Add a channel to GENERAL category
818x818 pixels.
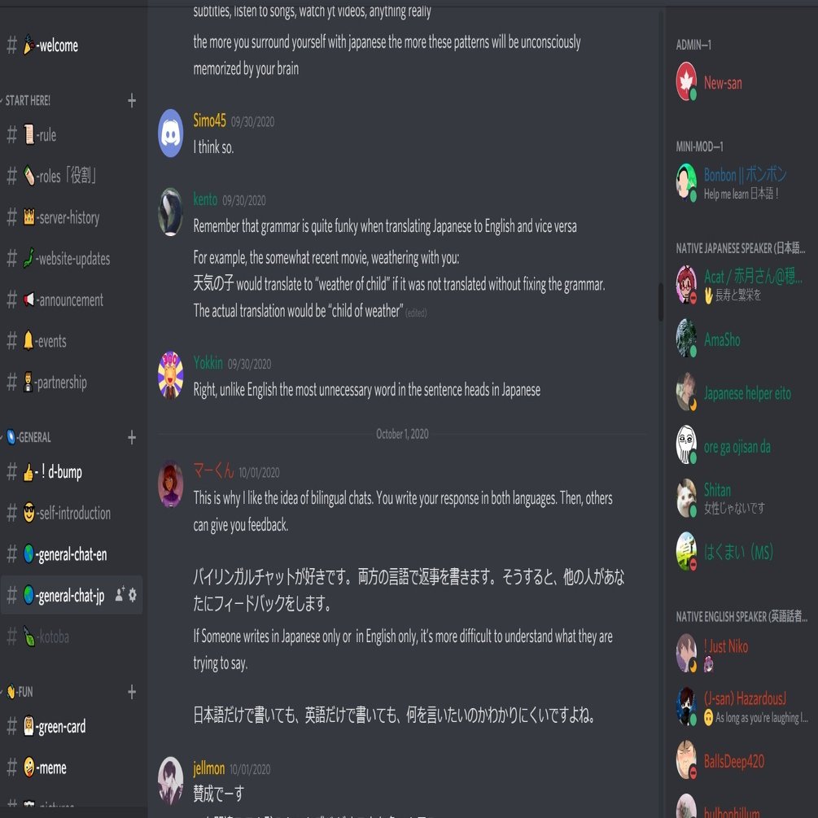(132, 437)
